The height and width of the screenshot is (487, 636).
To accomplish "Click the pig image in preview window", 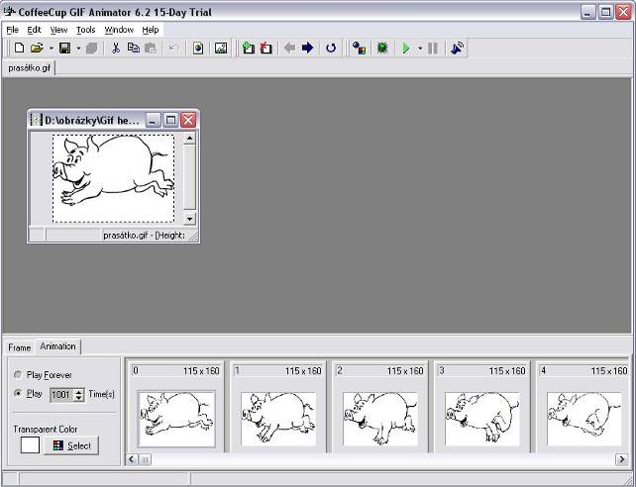I will tap(114, 178).
